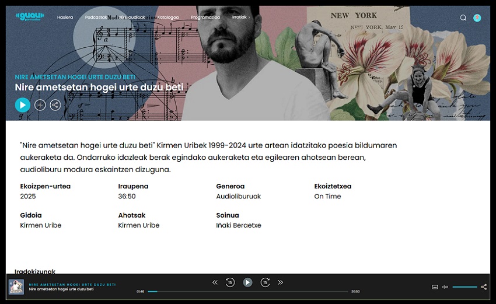Mute audio with the speaker icon
Image resolution: width=496 pixels, height=304 pixels.
click(445, 287)
